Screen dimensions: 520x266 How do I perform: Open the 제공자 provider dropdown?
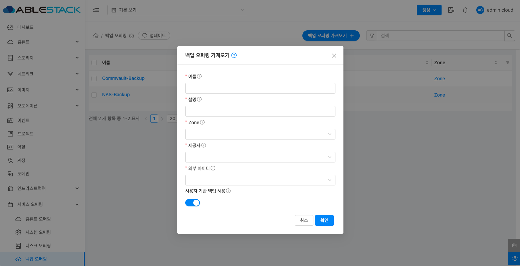click(260, 157)
